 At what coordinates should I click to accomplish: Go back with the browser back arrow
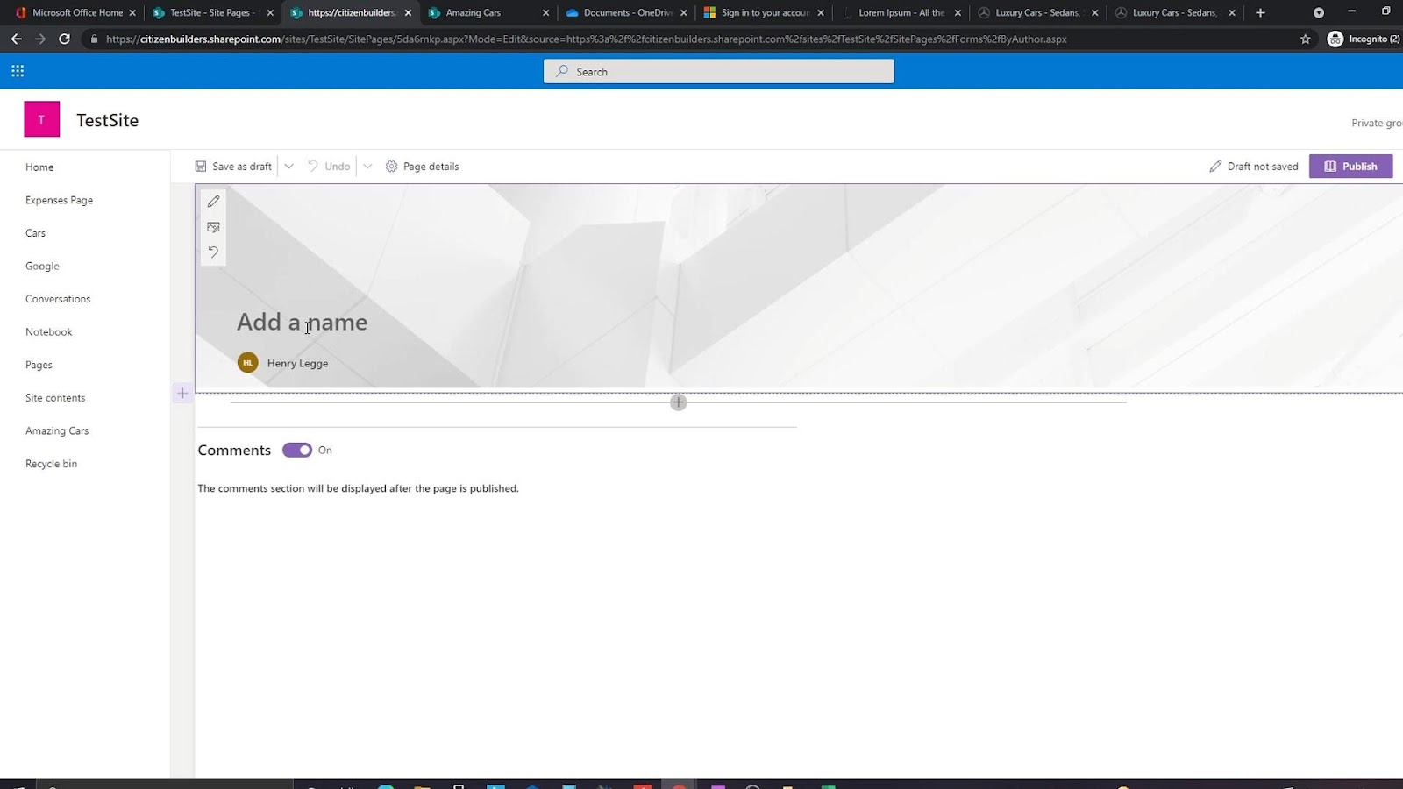click(x=16, y=39)
